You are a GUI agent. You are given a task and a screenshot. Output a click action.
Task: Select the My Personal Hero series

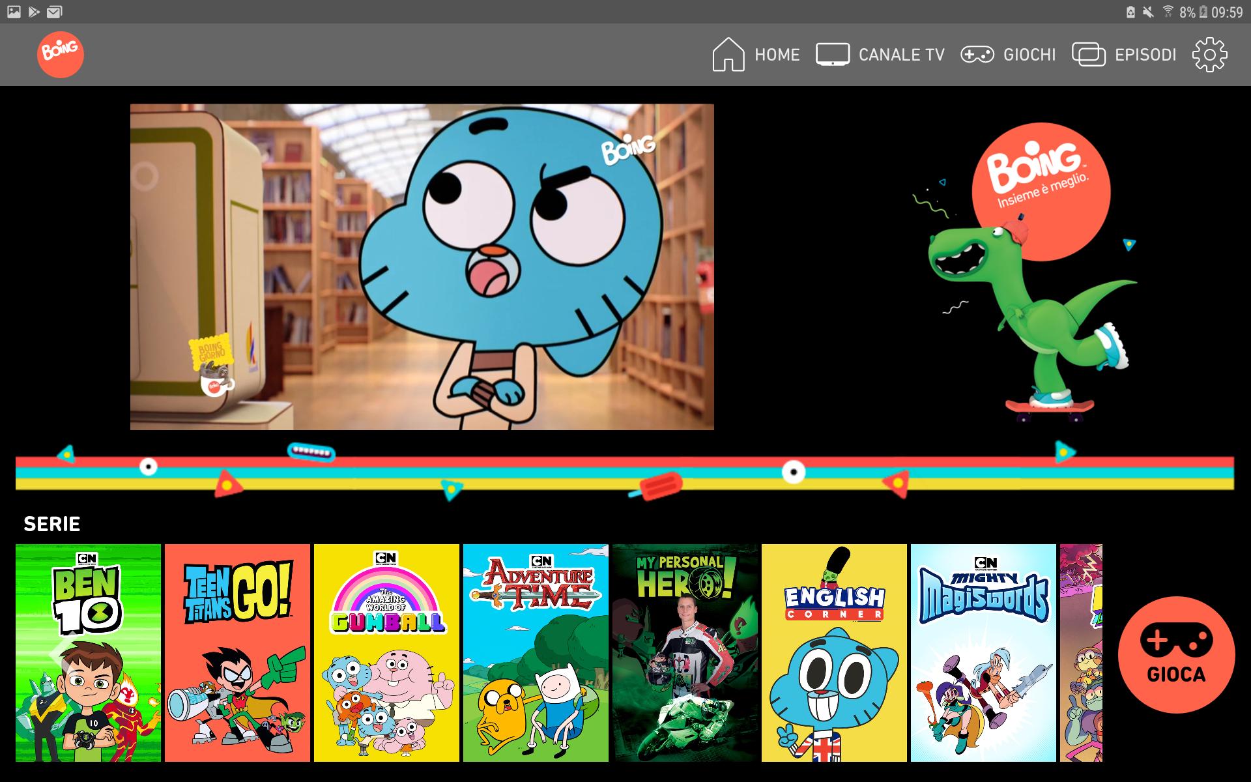[x=685, y=653]
